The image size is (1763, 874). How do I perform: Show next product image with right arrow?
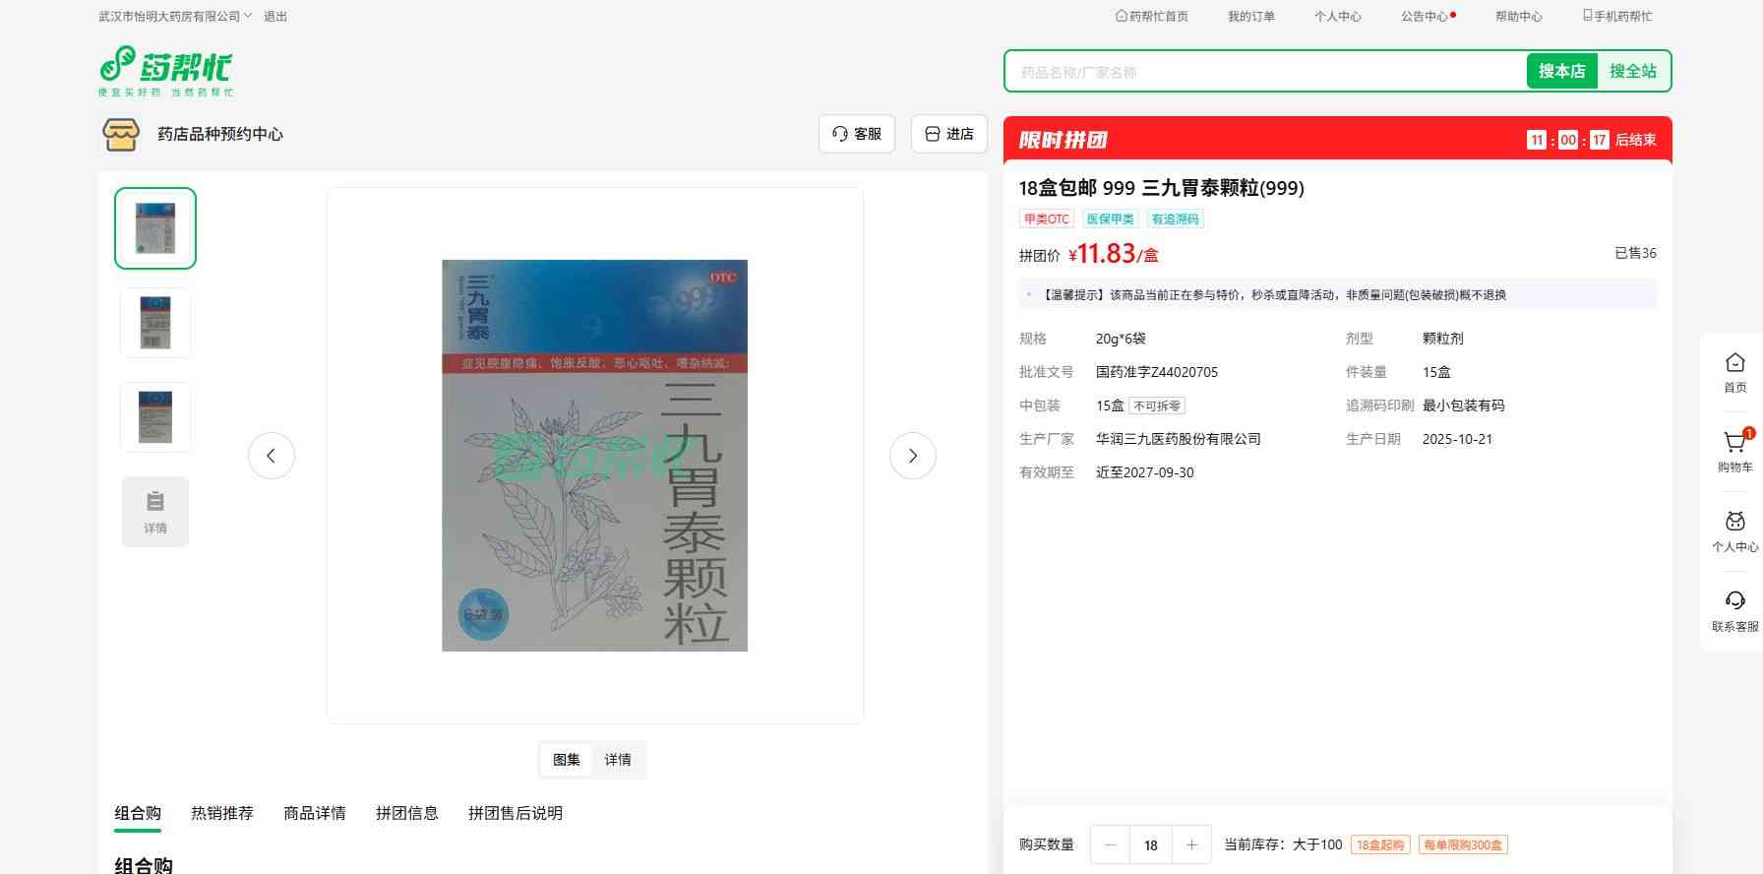[912, 456]
